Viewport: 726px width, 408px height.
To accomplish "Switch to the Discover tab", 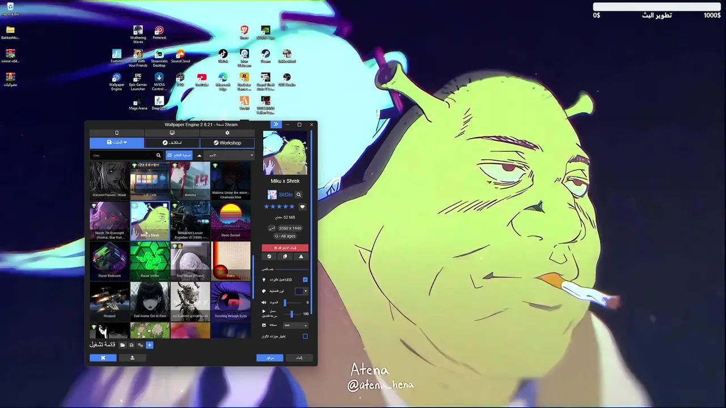I will (172, 143).
